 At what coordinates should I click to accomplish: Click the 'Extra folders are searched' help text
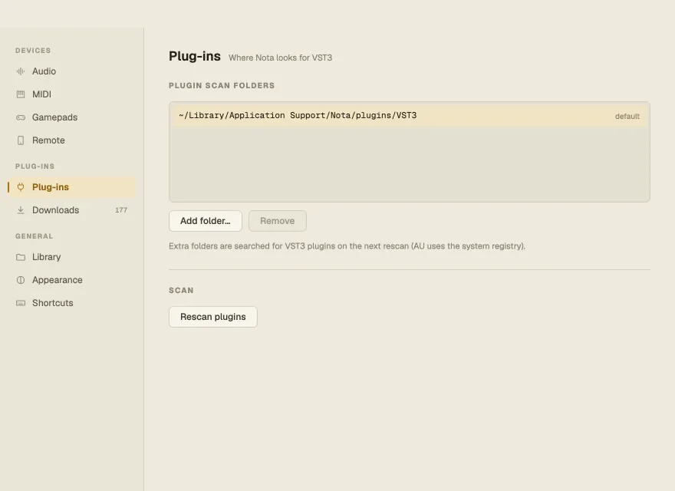tap(347, 246)
